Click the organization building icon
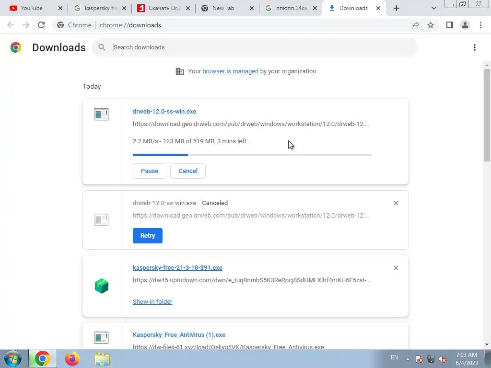The width and height of the screenshot is (491, 368). point(180,71)
